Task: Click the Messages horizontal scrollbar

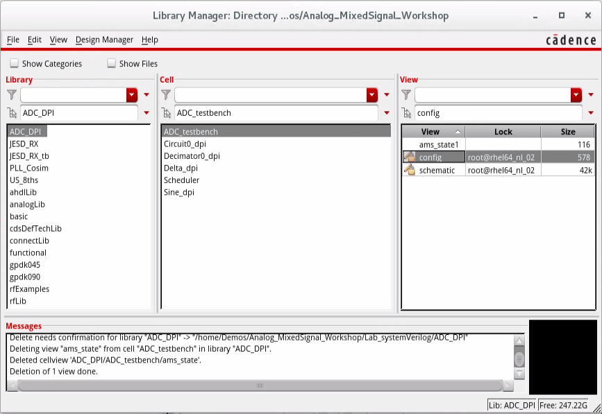Action: tap(260, 386)
